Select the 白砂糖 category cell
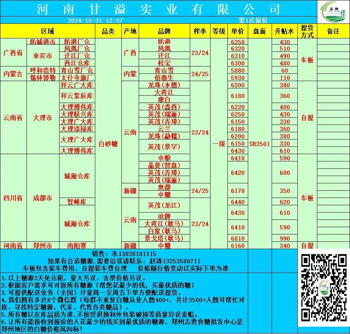Viewport: 350px width, 334px height. coord(108,144)
